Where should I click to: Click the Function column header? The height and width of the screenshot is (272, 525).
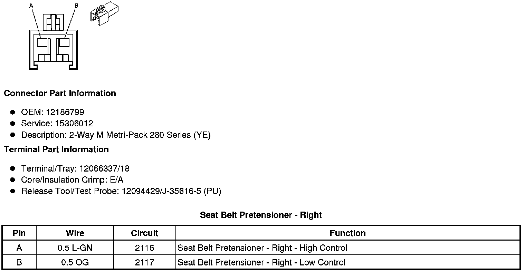pos(347,233)
